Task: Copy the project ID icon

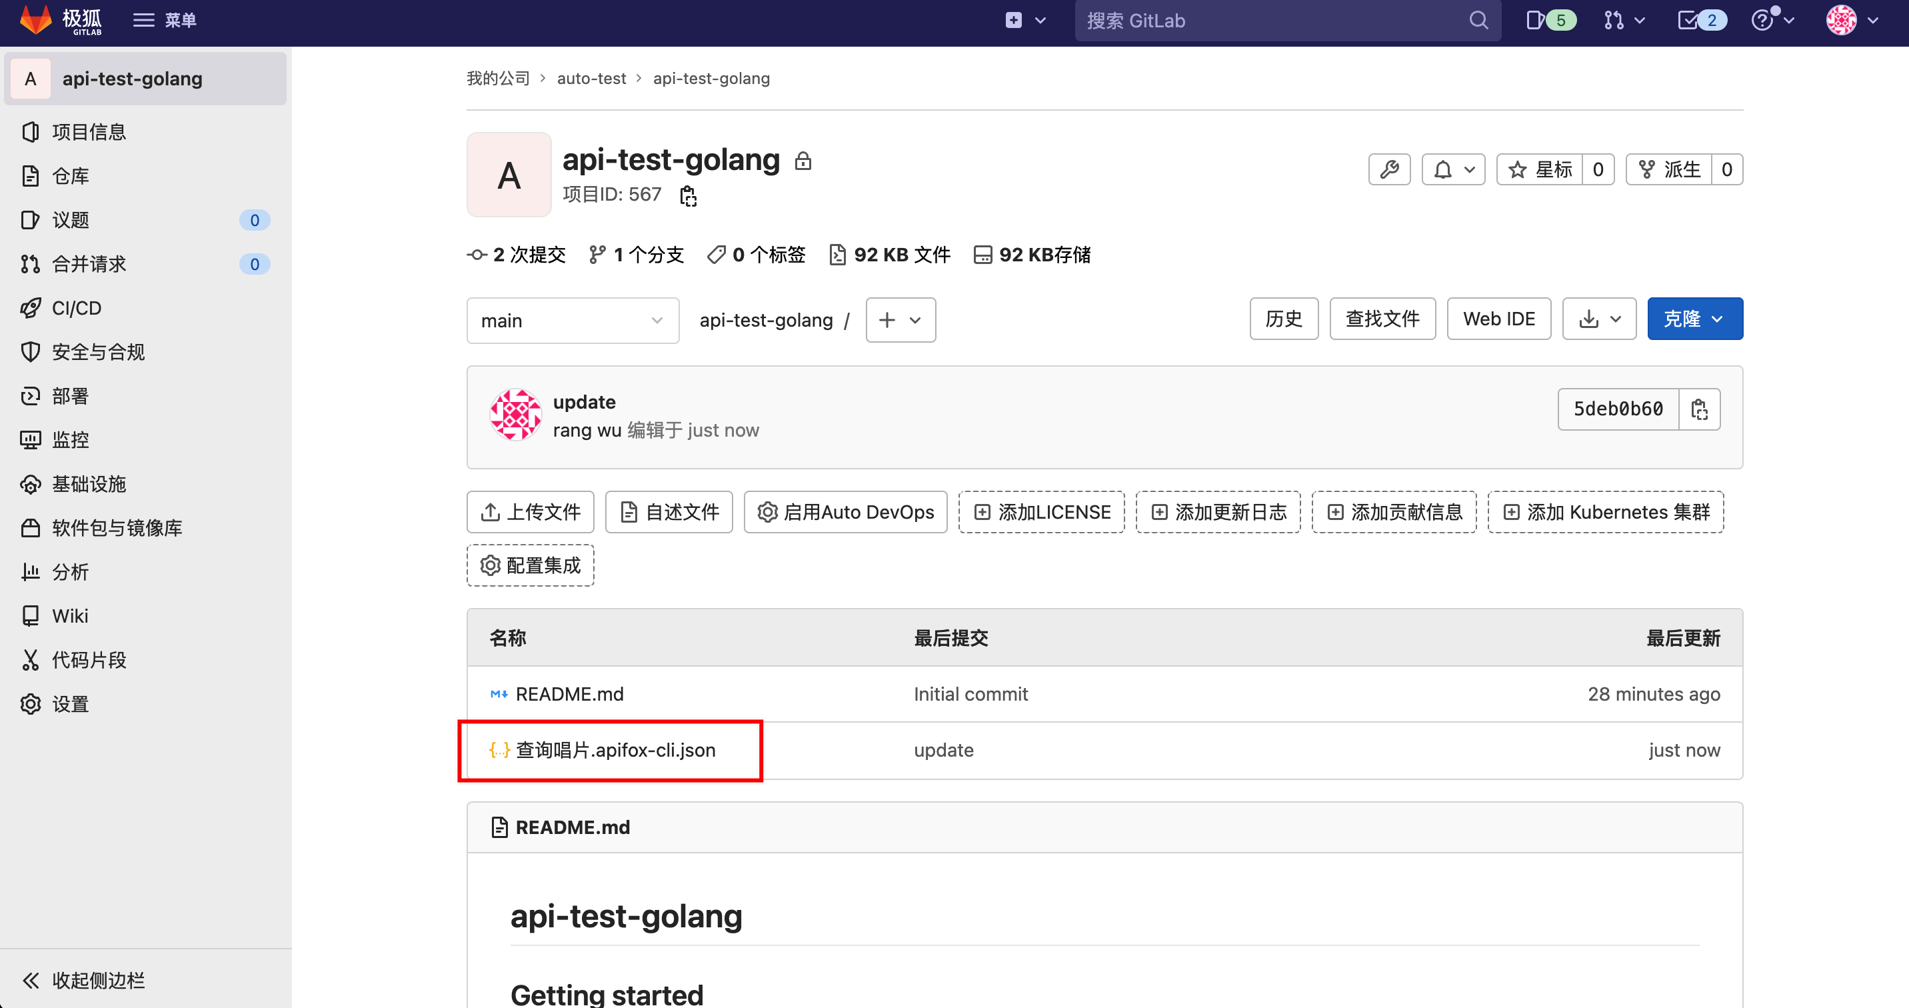Action: [x=688, y=196]
